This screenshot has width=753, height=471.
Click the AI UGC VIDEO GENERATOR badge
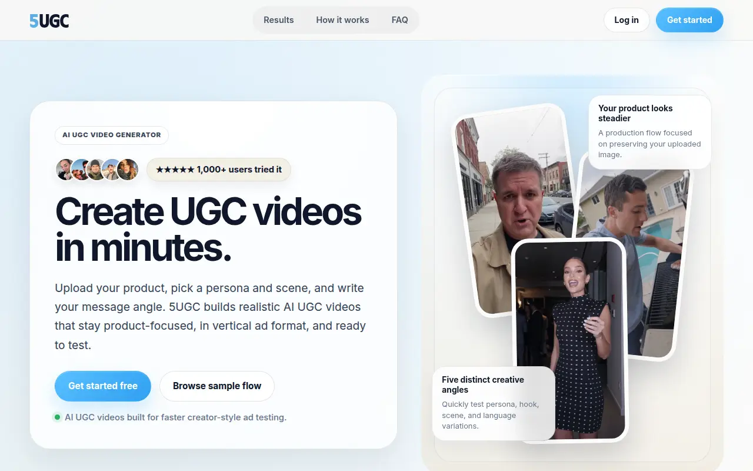tap(112, 135)
